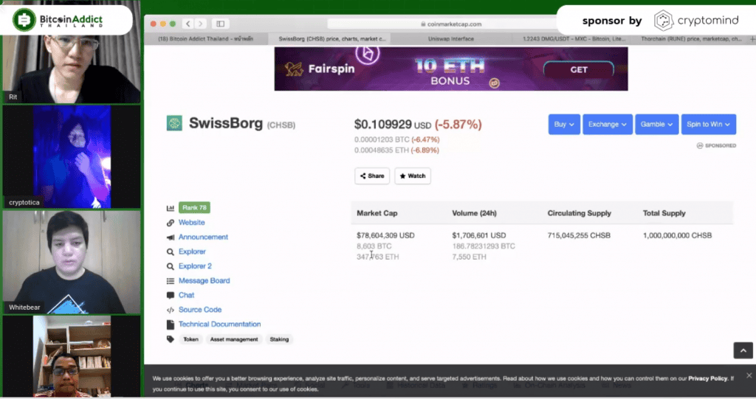The image size is (756, 399).
Task: Open the Chat link
Action: 186,295
